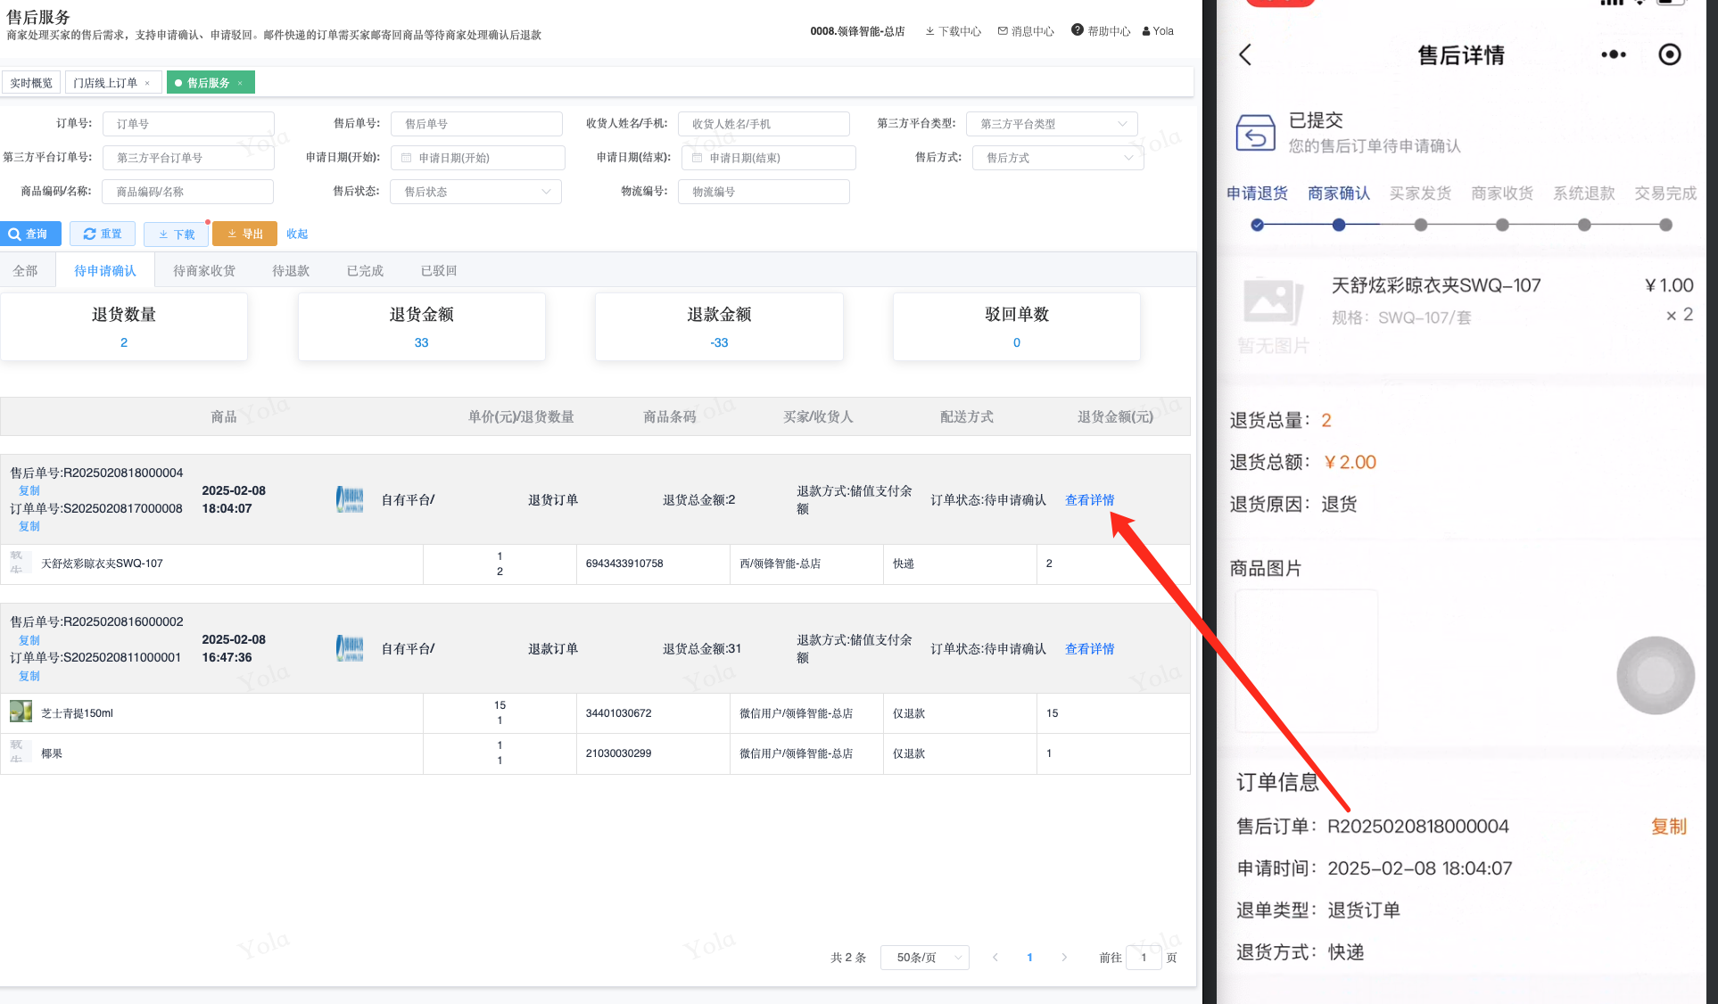Tap the 商家确认 progress step dot

1338,226
